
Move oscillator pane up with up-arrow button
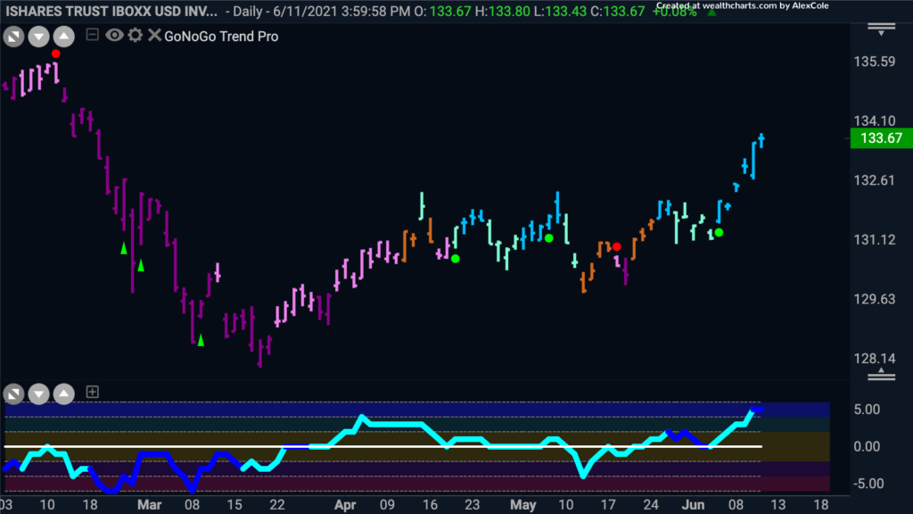click(64, 394)
